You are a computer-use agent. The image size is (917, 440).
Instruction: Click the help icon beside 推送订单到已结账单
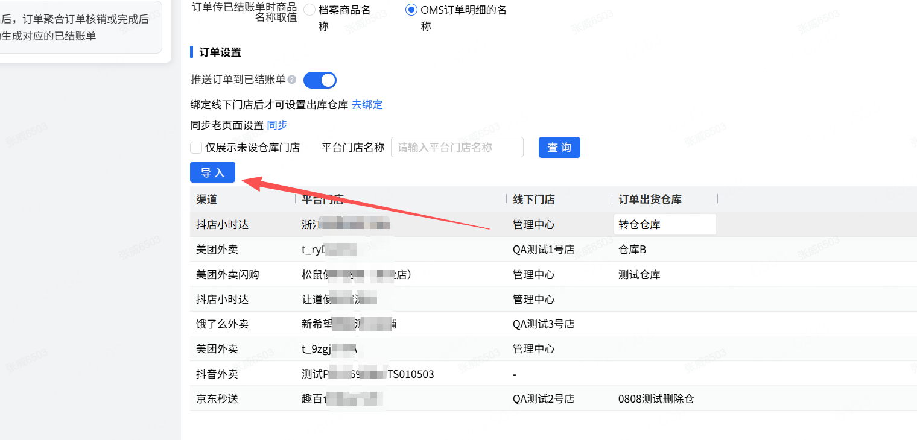(x=292, y=80)
